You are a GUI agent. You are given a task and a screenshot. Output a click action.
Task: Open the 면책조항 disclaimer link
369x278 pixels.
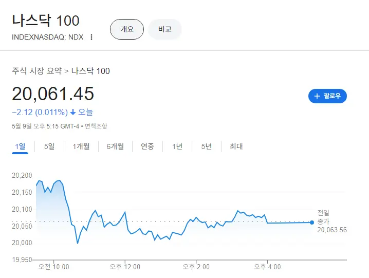96,126
